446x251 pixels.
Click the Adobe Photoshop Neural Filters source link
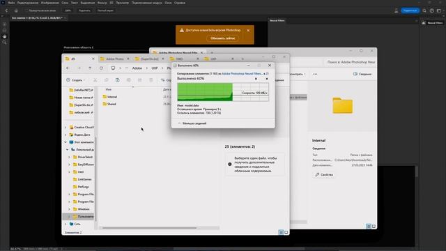242,73
